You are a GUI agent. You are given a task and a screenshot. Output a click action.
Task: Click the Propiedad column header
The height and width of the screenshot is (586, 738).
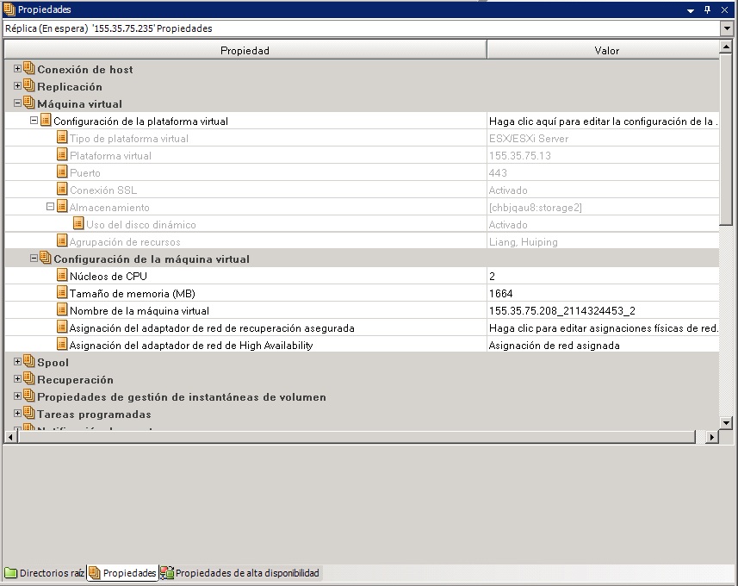(245, 50)
